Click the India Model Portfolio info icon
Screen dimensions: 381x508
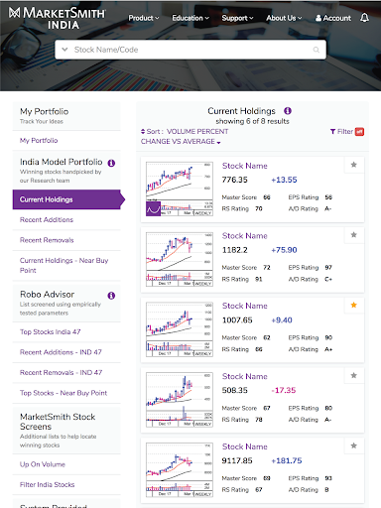click(x=111, y=163)
